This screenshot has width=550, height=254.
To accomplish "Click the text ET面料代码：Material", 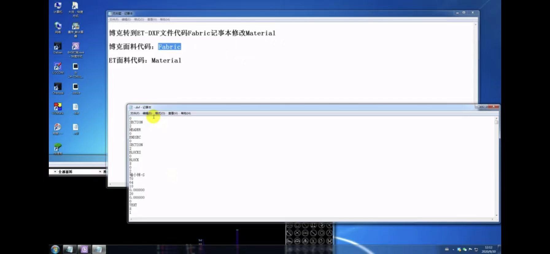I will [x=145, y=60].
